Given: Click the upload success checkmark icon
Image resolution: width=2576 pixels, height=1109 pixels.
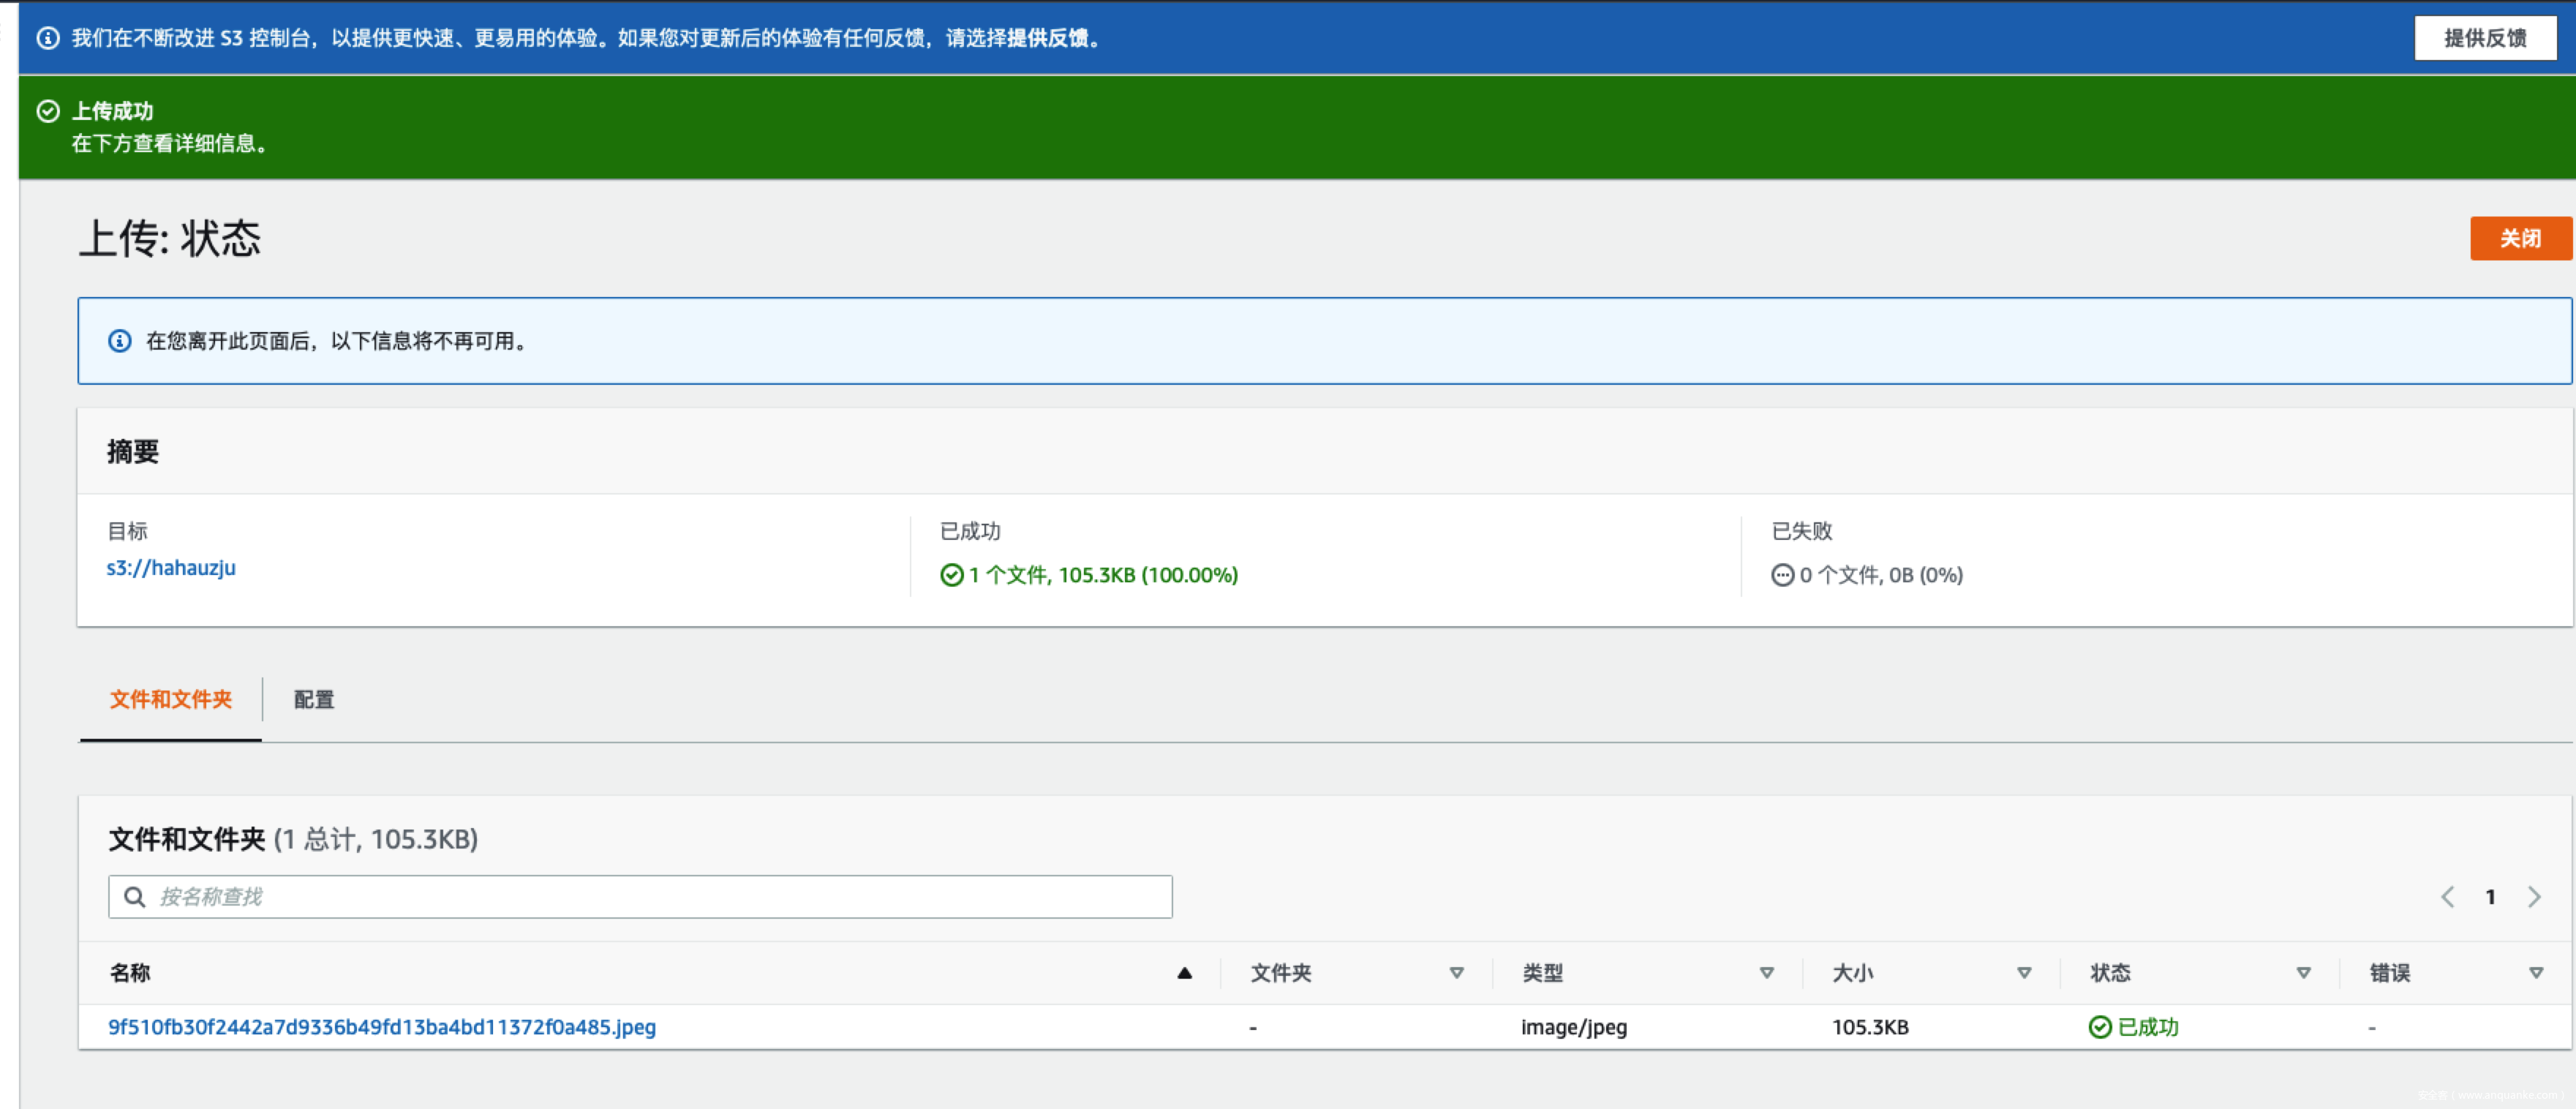Looking at the screenshot, I should coord(48,111).
